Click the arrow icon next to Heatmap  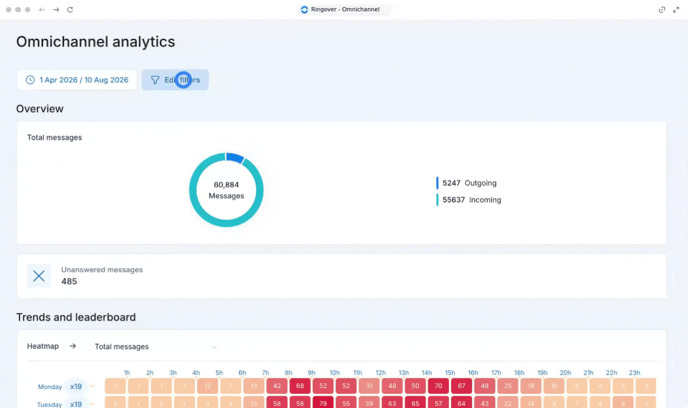[x=72, y=346]
